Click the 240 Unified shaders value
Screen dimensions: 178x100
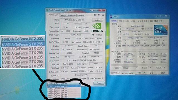click(x=68, y=46)
